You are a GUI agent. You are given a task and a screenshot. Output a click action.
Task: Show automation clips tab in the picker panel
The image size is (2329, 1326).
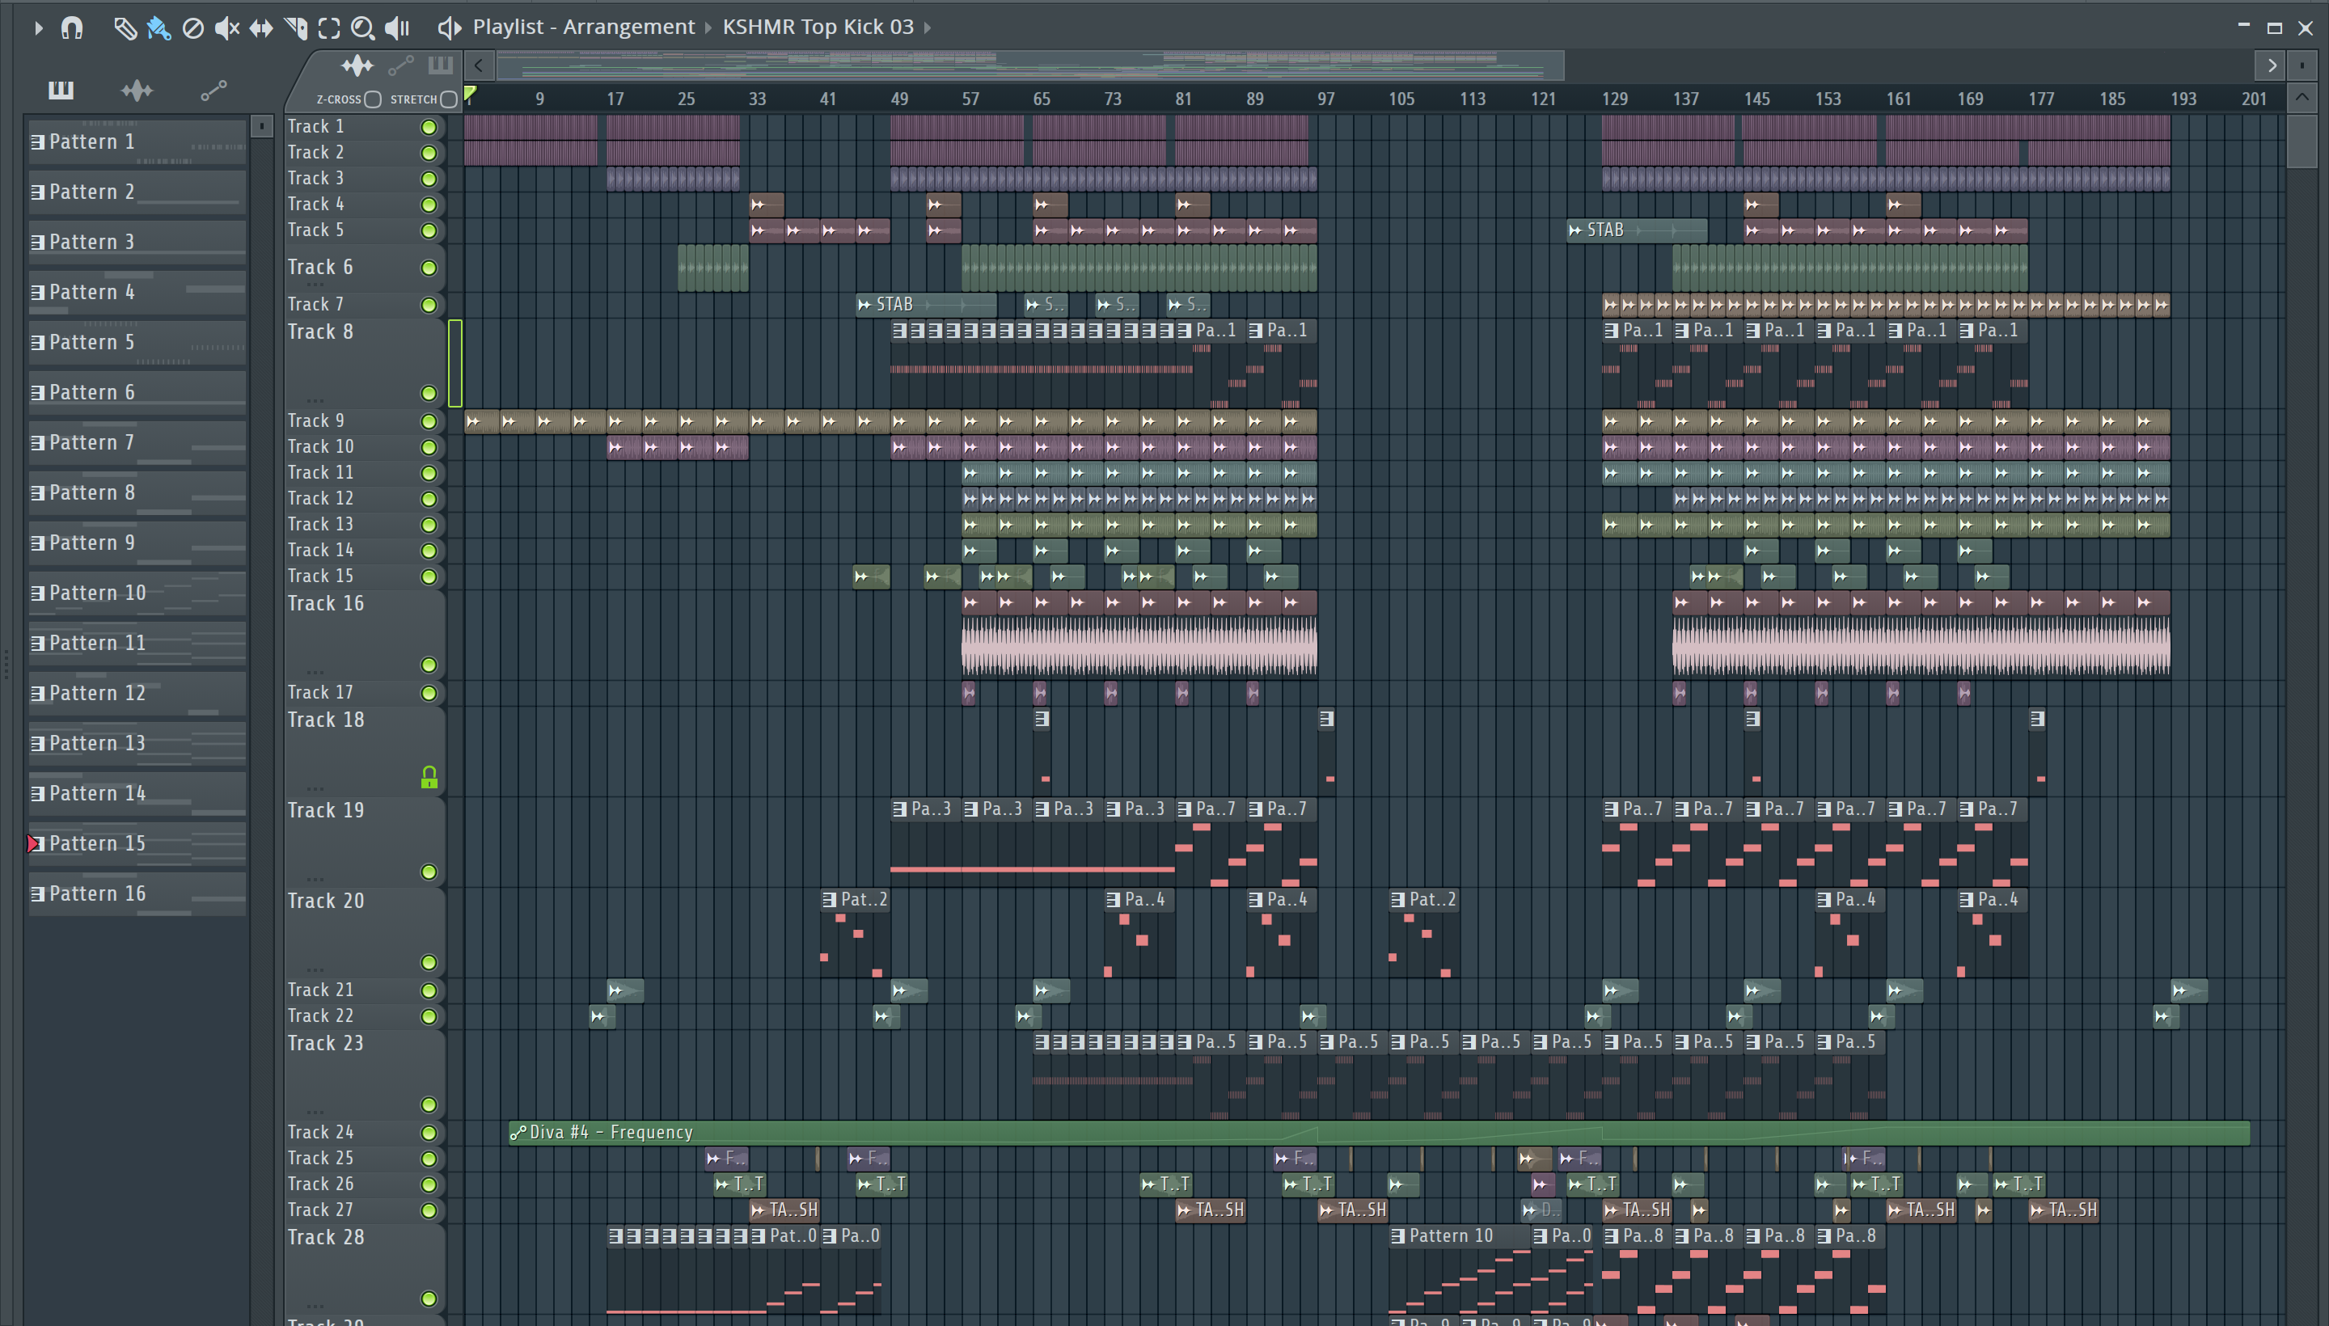point(213,89)
